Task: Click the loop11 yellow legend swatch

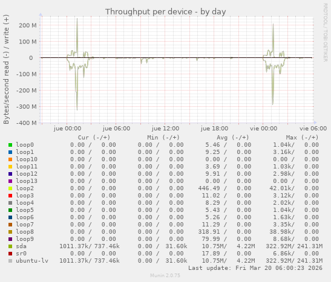Action: (10, 167)
